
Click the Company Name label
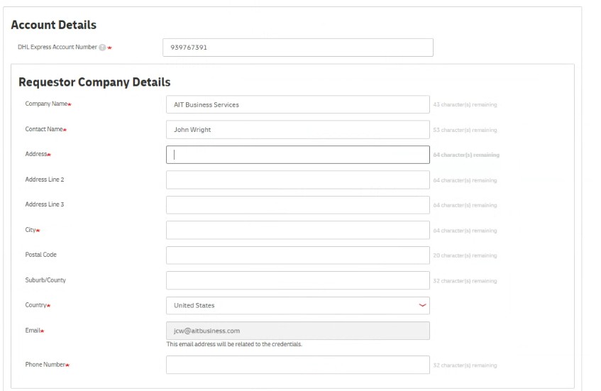(46, 104)
